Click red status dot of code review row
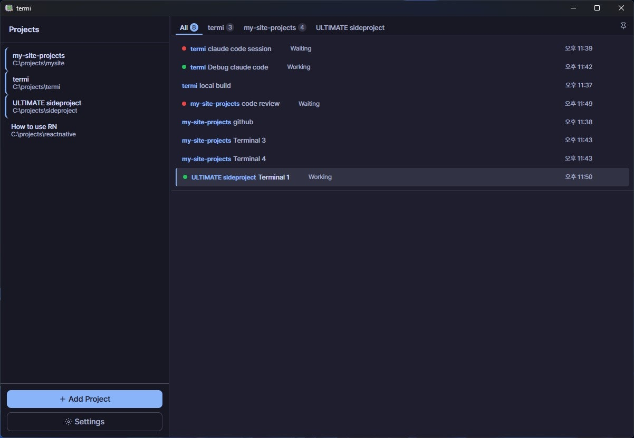Image resolution: width=634 pixels, height=438 pixels. (184, 104)
